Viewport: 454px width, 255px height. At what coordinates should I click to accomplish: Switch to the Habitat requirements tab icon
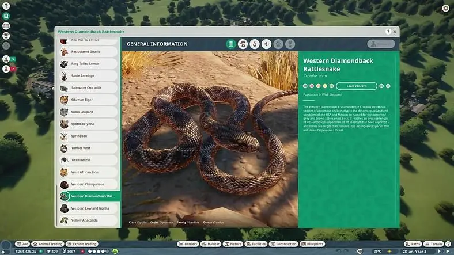pos(243,44)
